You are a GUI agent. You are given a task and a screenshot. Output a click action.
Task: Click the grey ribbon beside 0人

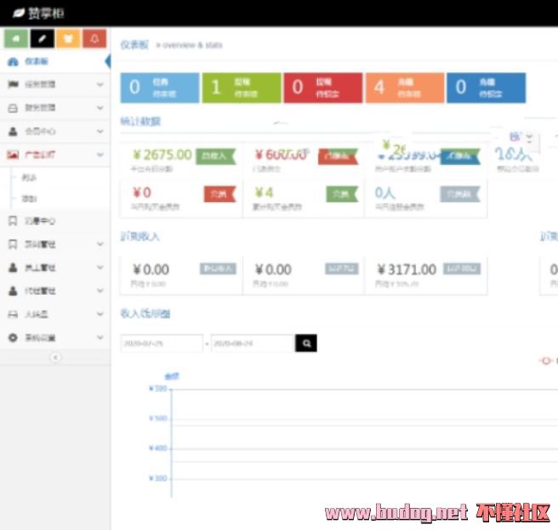coord(460,194)
